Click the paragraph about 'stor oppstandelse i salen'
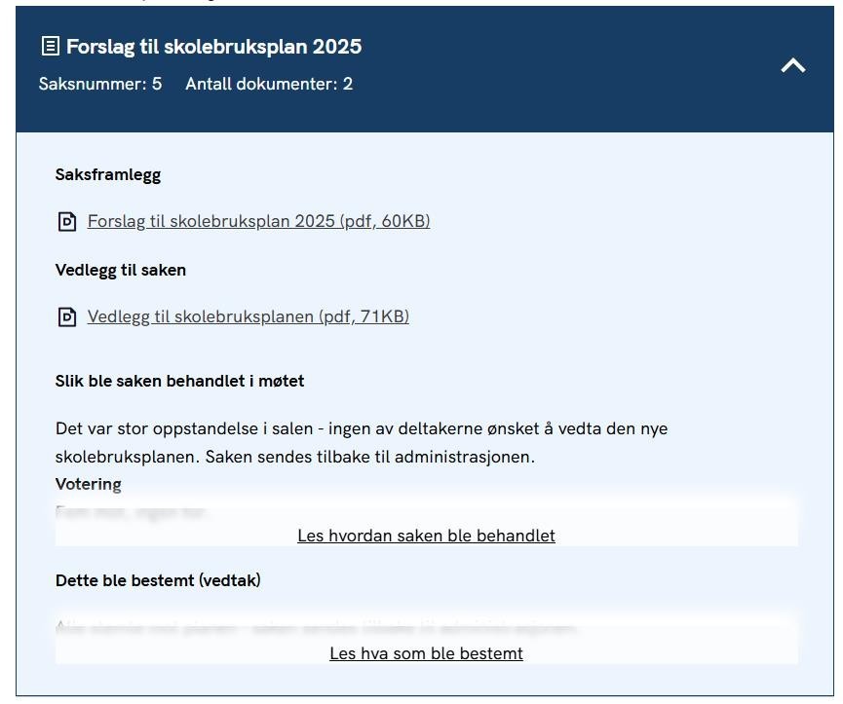 click(361, 428)
